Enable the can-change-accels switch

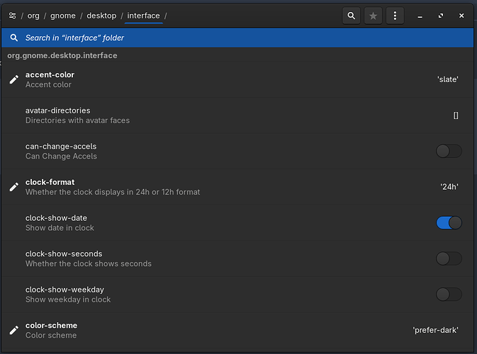[449, 151]
